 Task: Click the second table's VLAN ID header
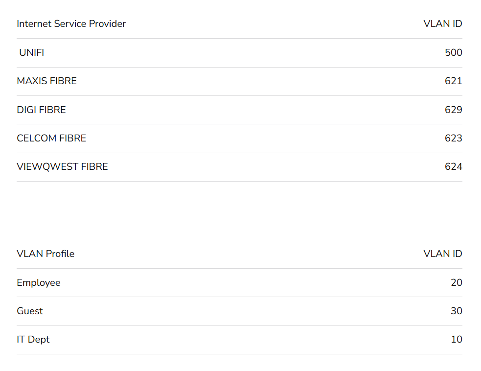[x=442, y=254]
